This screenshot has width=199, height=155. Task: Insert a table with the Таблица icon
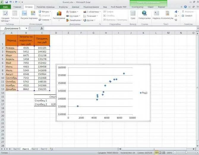point(15,15)
